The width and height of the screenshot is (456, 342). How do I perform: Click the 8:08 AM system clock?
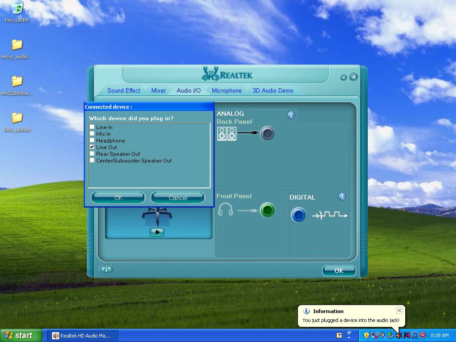[440, 335]
